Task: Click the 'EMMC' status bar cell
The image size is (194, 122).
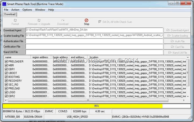Action: 49,111
